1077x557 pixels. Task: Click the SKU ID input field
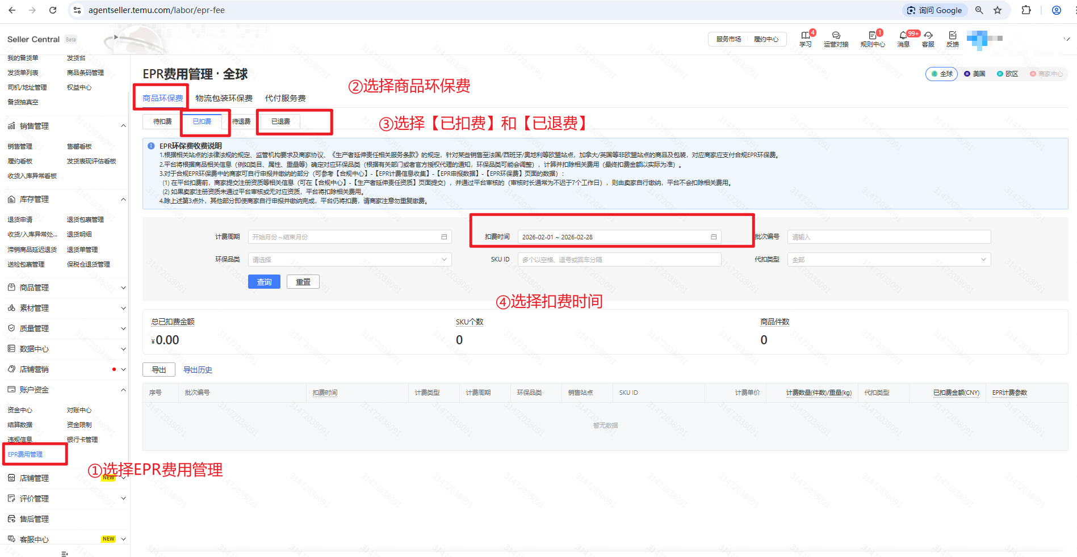click(619, 260)
